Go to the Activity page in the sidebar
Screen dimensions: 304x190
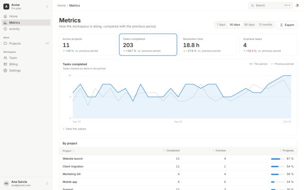coord(26,29)
